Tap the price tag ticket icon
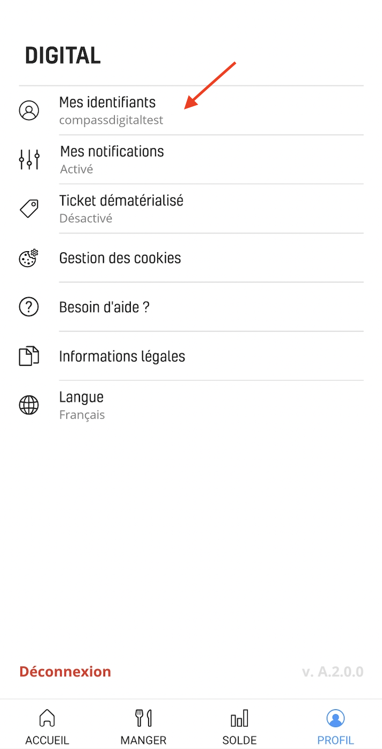Image resolution: width=382 pixels, height=749 pixels. coord(29,209)
